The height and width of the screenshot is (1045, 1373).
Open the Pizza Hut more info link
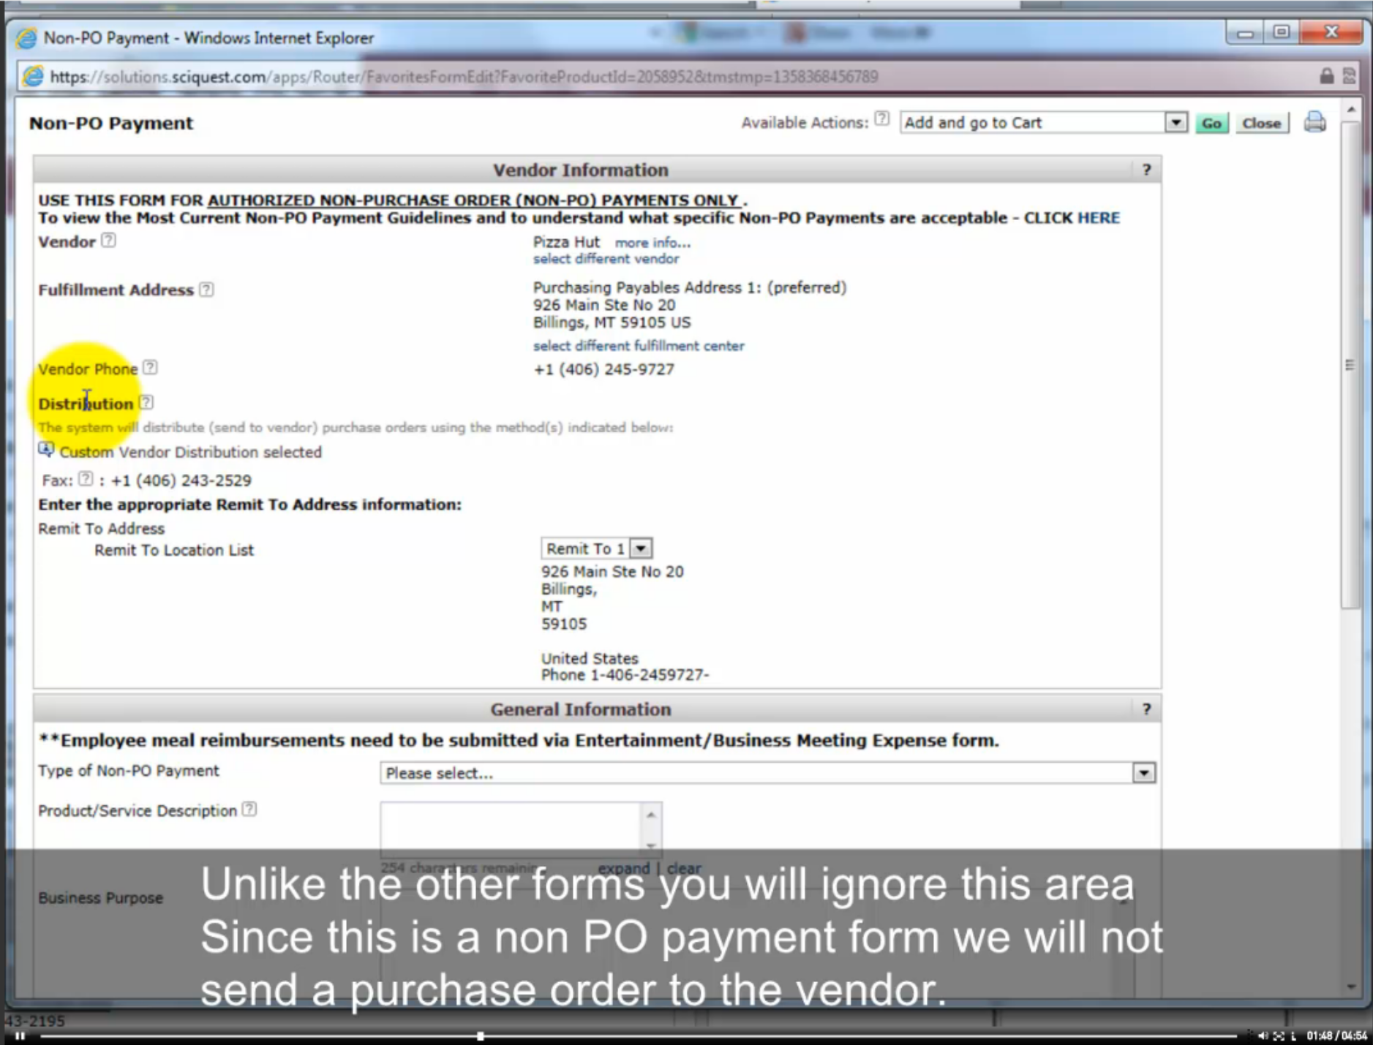(x=652, y=243)
